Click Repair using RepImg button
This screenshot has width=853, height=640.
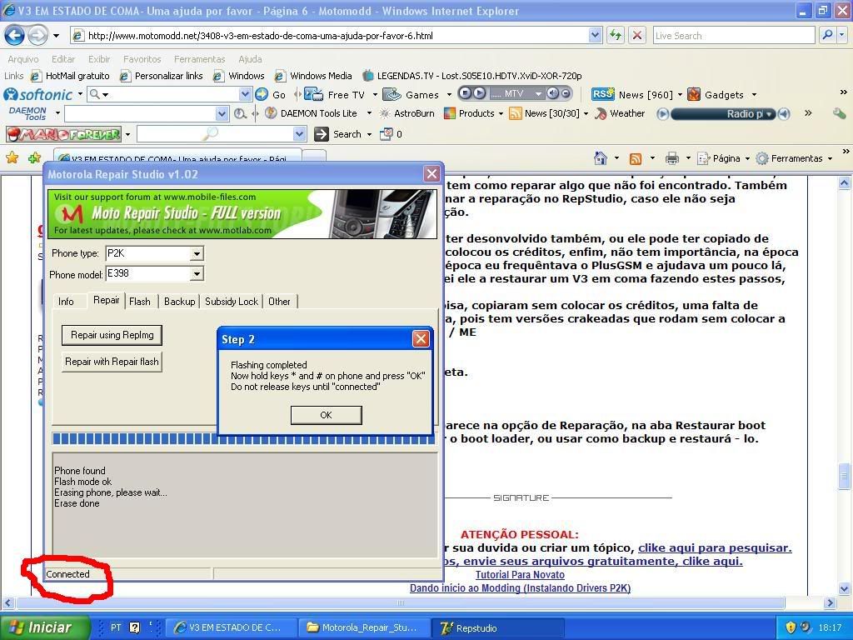click(112, 335)
